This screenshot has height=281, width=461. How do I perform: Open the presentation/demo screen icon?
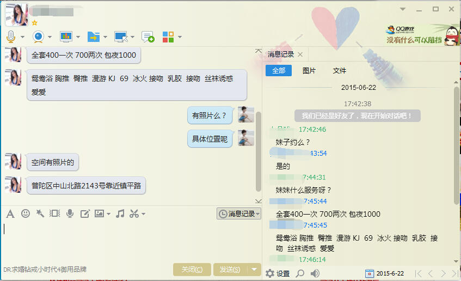[x=66, y=37]
